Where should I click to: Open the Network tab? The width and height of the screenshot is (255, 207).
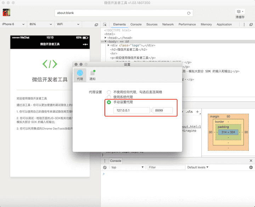[x=168, y=24]
